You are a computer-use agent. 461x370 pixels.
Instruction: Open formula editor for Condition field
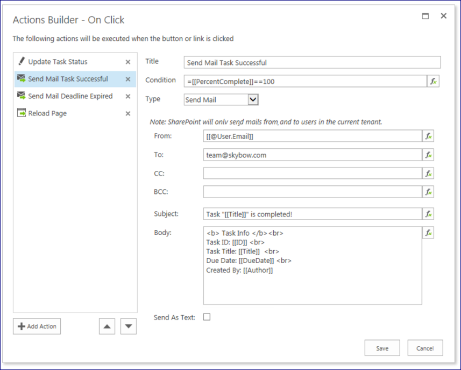tap(433, 81)
